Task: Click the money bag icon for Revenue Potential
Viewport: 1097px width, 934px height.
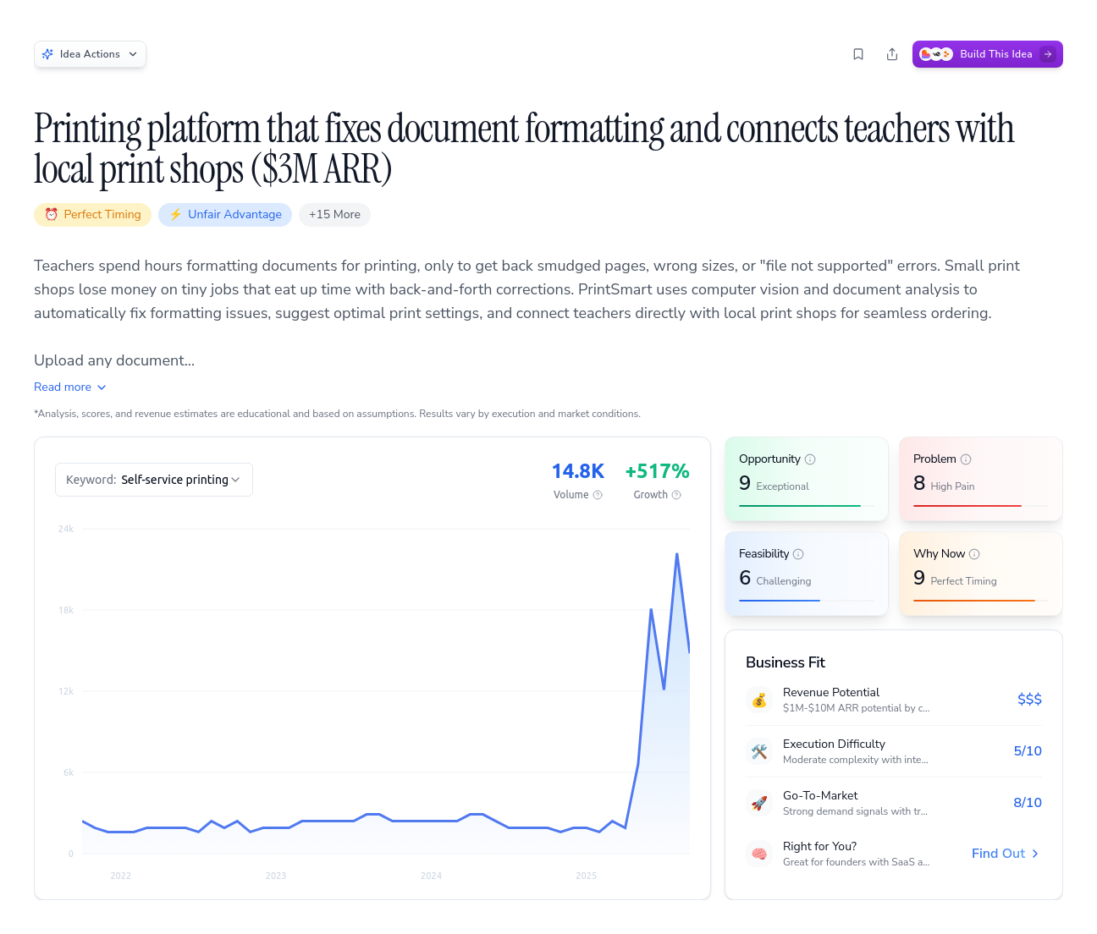Action: (759, 700)
